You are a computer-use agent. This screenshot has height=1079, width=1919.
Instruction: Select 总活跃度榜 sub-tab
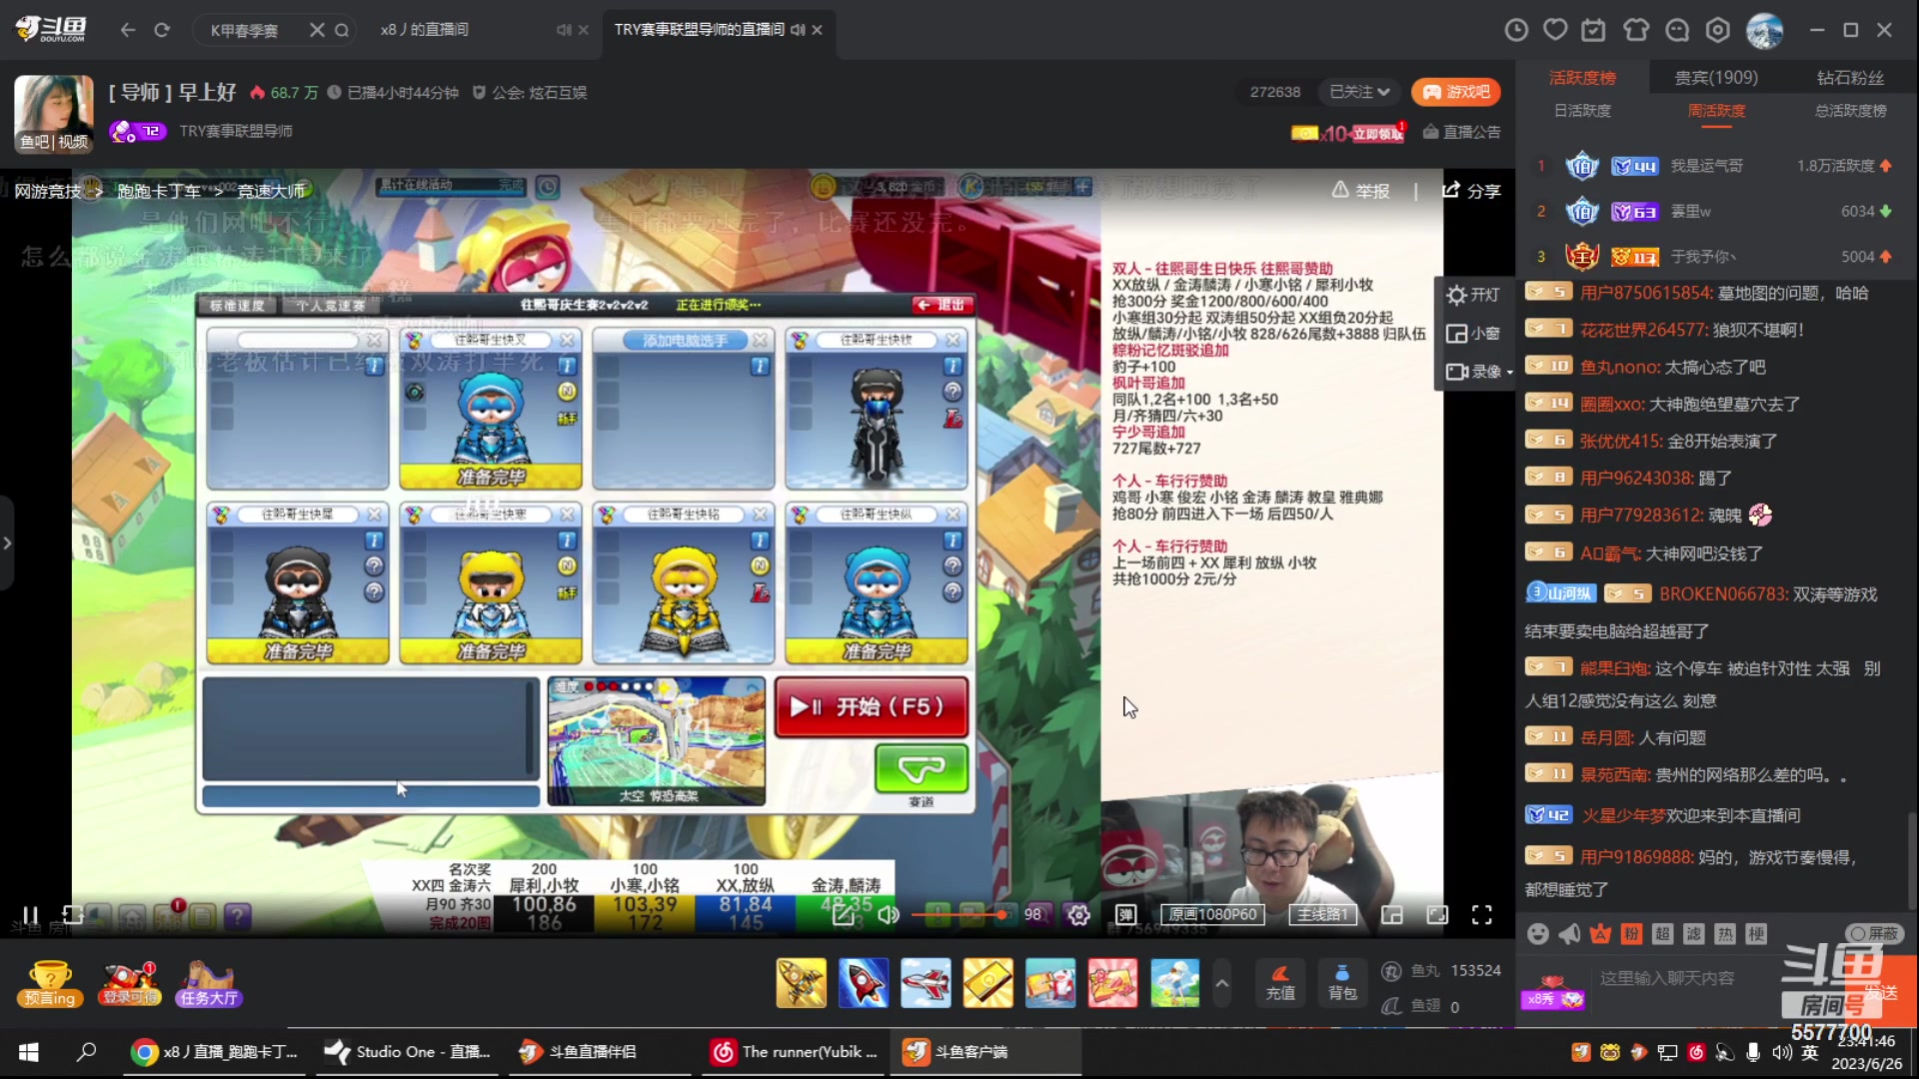pos(1850,111)
